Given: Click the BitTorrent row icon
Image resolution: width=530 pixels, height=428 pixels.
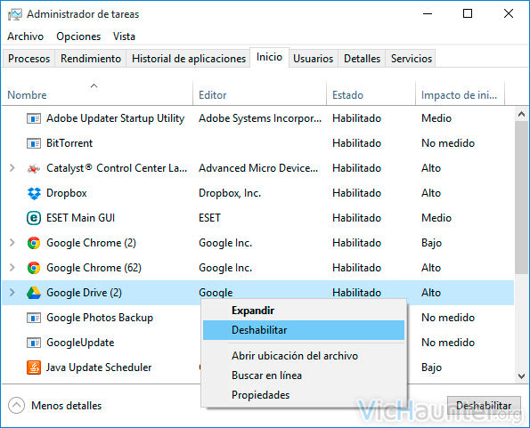Looking at the screenshot, I should point(34,143).
